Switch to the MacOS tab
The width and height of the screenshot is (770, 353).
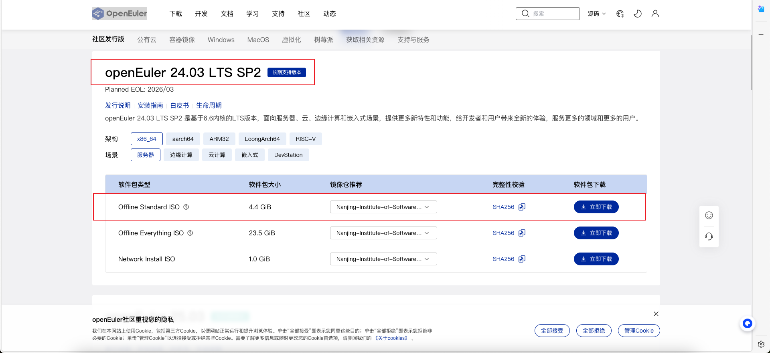[258, 40]
